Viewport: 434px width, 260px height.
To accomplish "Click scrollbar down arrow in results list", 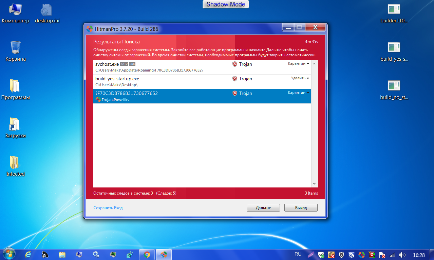I will pos(314,184).
